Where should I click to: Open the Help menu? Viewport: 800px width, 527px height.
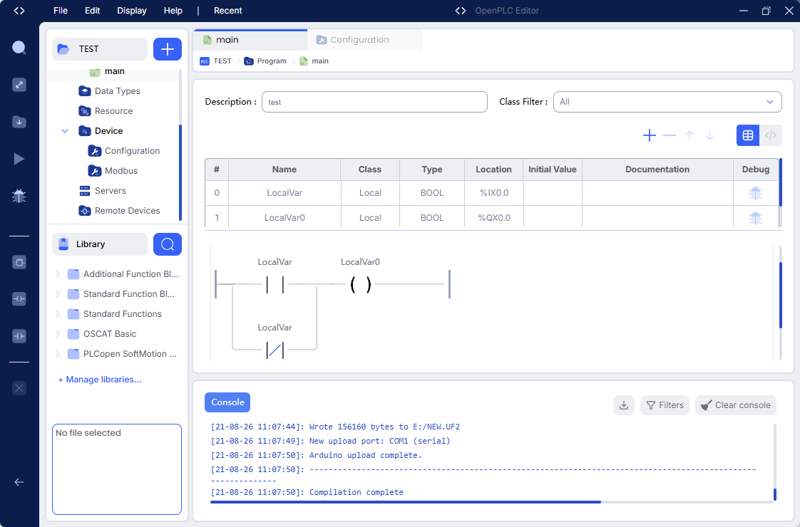click(173, 11)
